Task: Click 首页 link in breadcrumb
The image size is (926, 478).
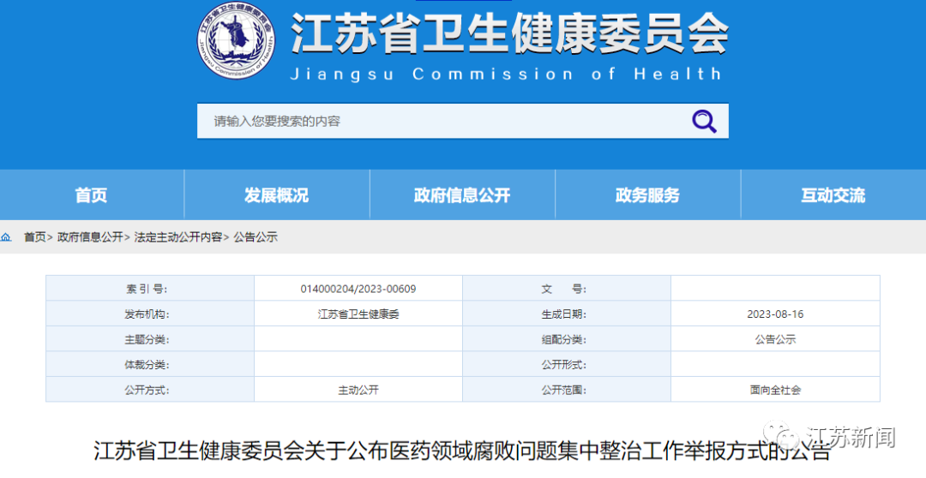Action: tap(34, 237)
